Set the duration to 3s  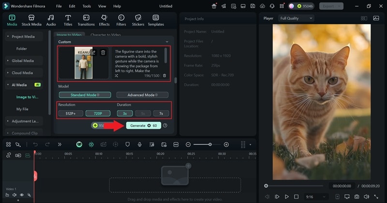[125, 114]
